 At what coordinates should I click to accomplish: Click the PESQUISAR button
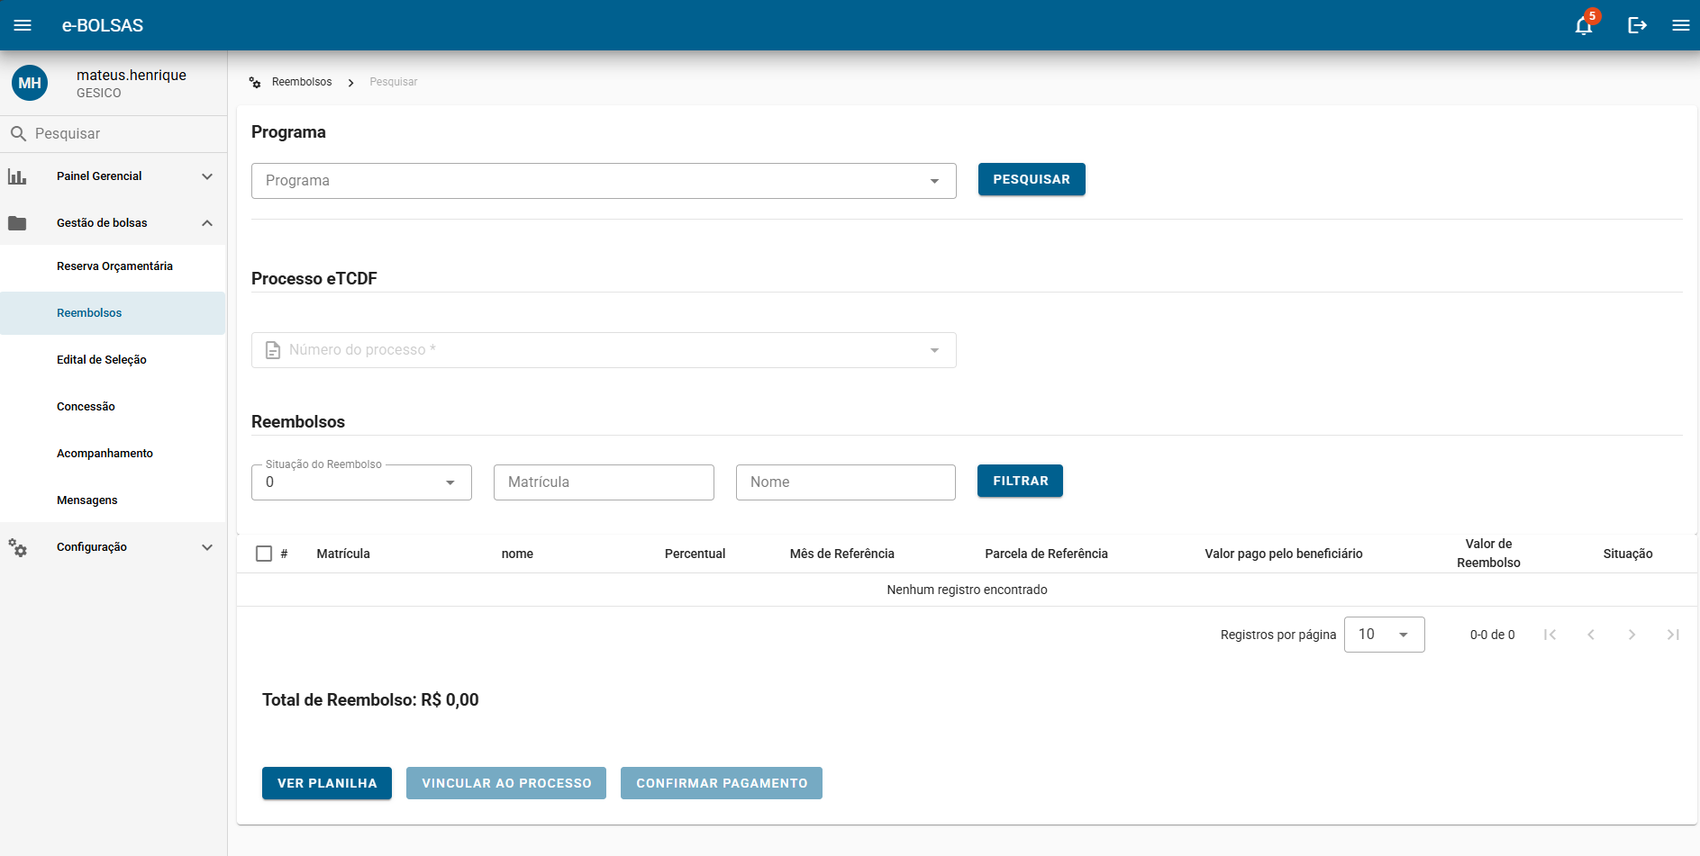click(x=1032, y=179)
